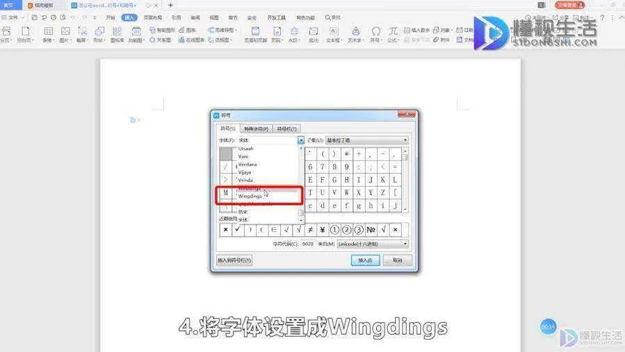Click the new tab plus icon

(x=170, y=5)
